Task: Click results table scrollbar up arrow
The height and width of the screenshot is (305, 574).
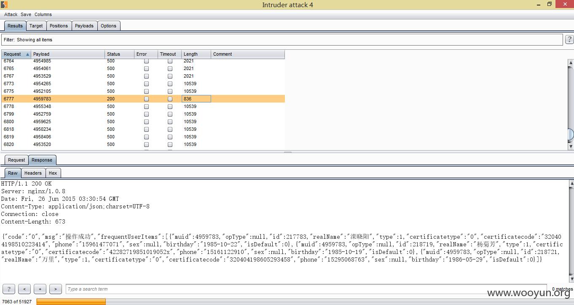Action: tap(571, 62)
